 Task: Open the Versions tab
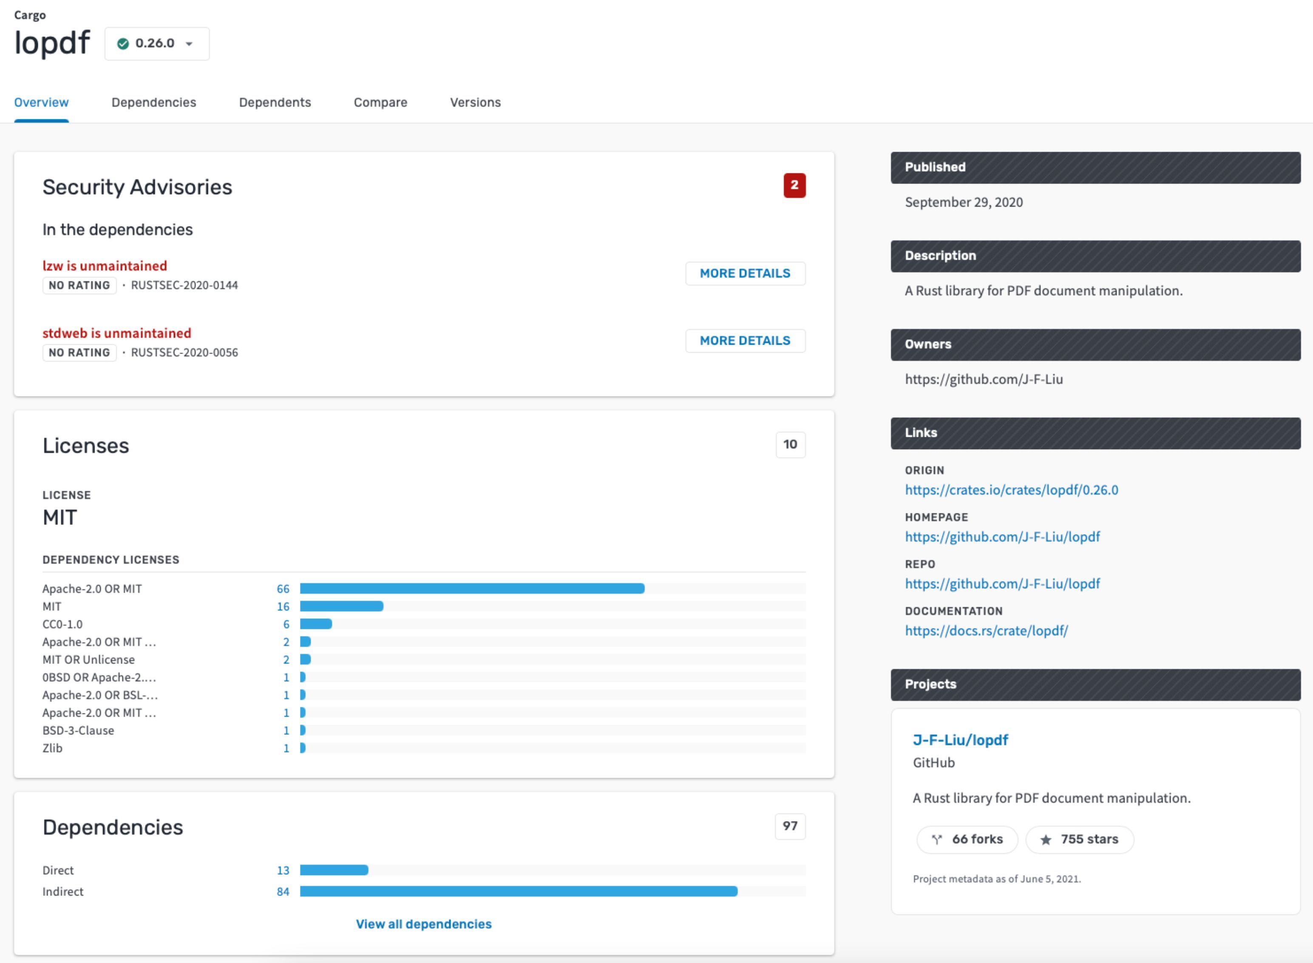pyautogui.click(x=475, y=102)
